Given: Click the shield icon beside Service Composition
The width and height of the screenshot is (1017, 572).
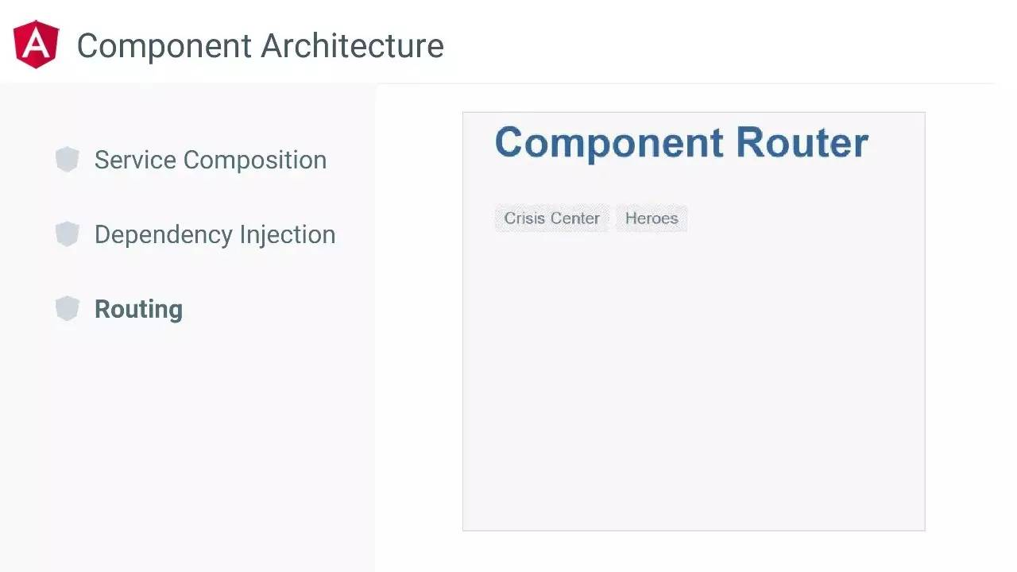Looking at the screenshot, I should [x=68, y=160].
